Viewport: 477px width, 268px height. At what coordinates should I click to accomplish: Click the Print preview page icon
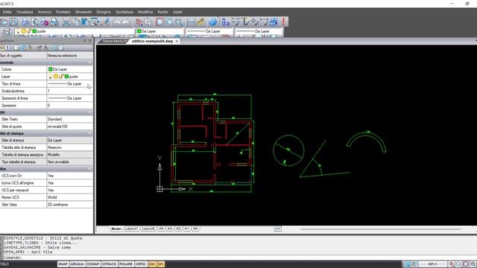35,22
